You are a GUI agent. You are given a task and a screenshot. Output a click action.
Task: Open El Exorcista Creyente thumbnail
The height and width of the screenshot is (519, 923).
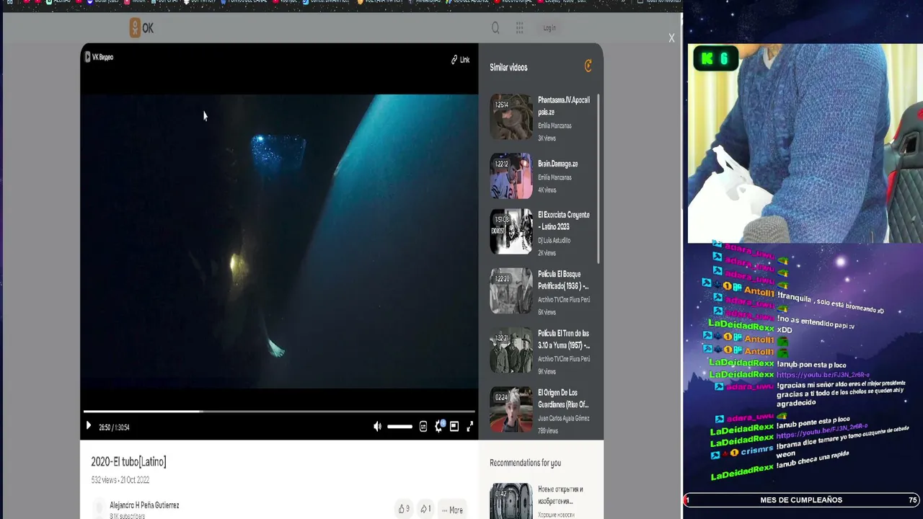pos(511,231)
